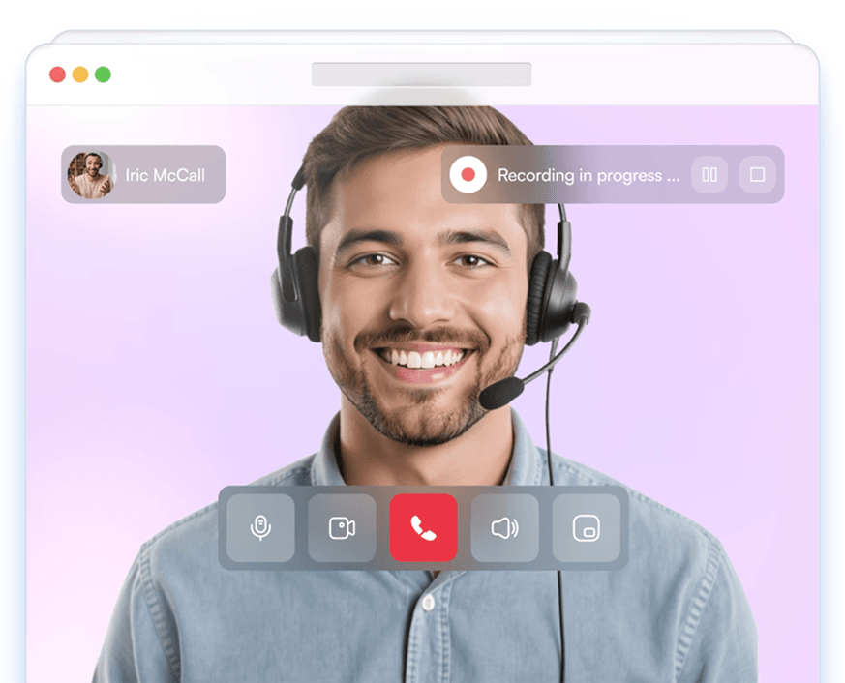This screenshot has width=845, height=683.
Task: Click the browser address bar
Action: pos(421,74)
